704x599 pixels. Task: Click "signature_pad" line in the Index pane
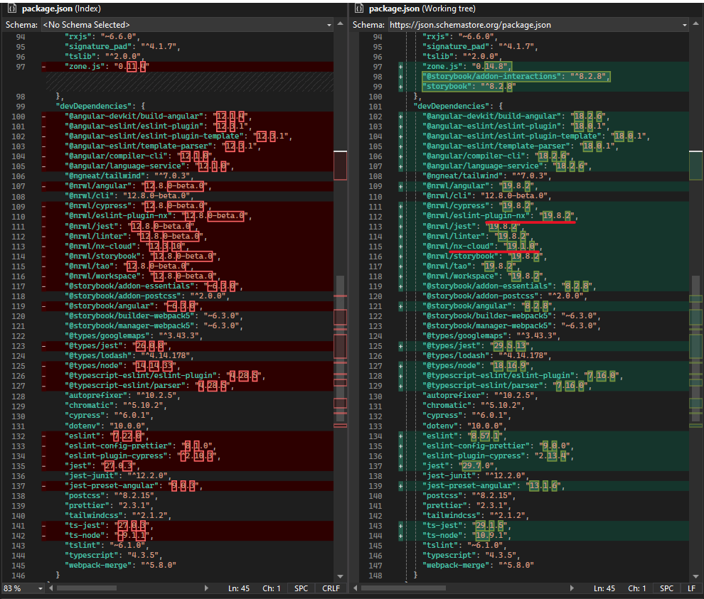(x=122, y=47)
